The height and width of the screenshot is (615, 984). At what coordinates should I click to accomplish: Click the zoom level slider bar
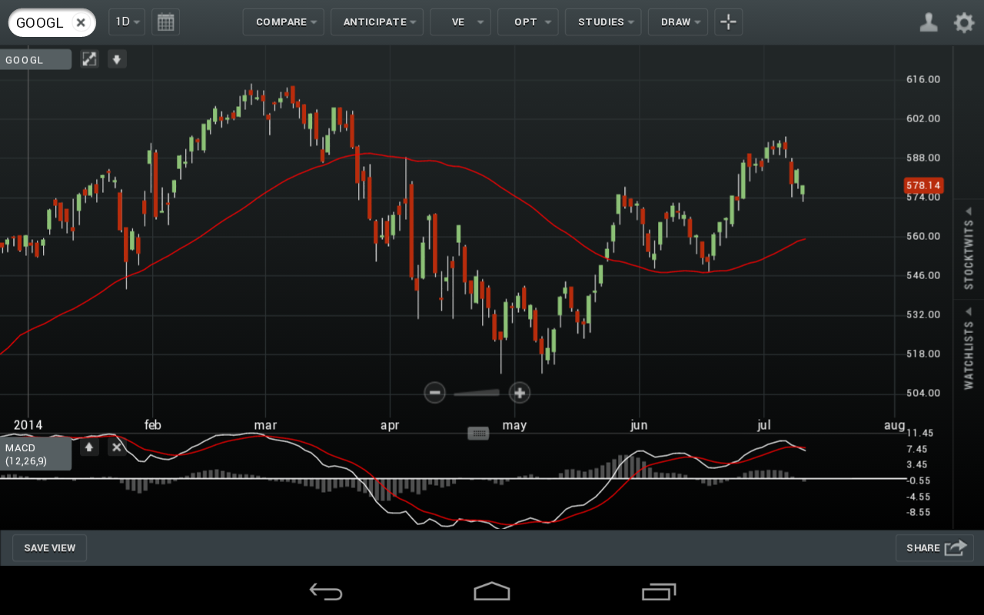[x=477, y=393]
